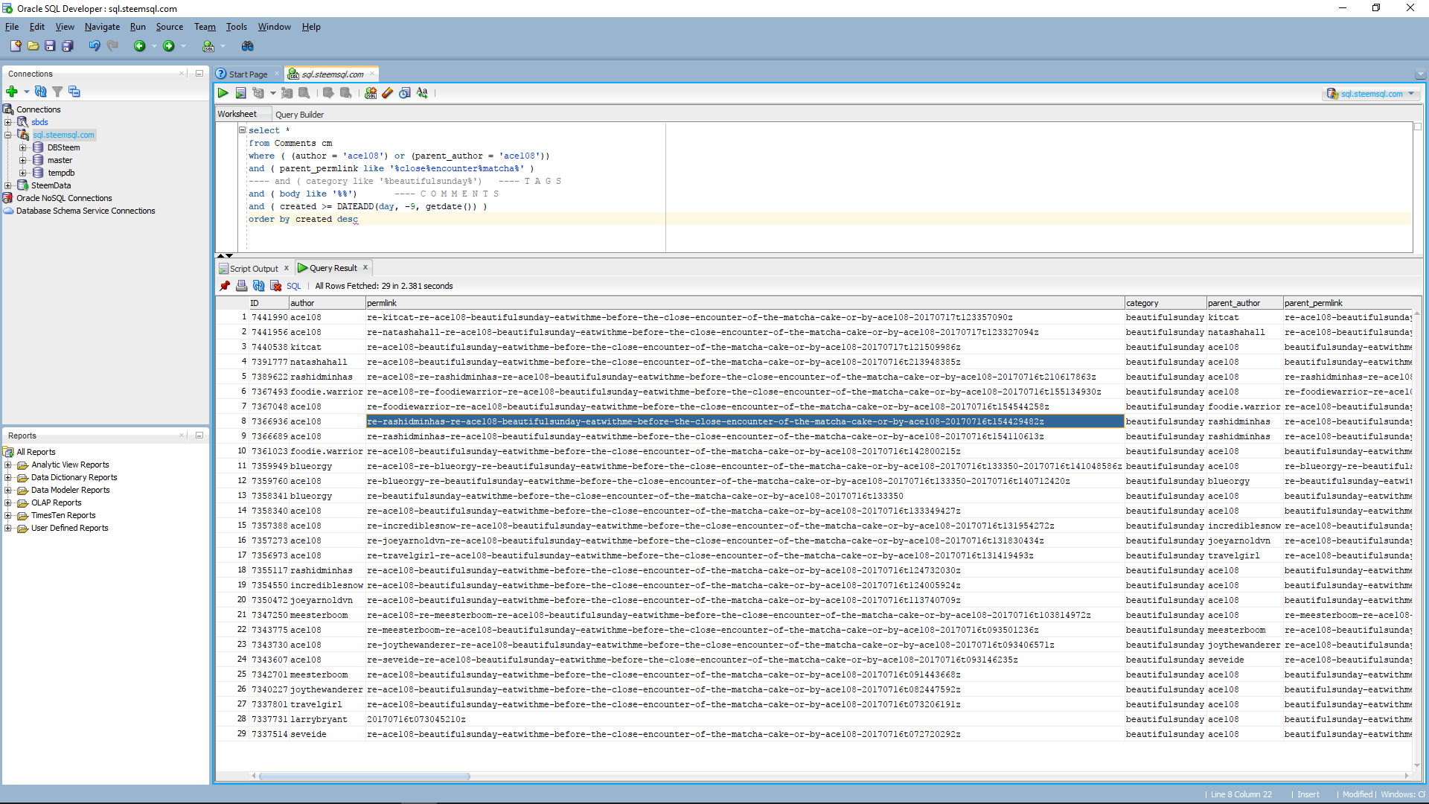
Task: Click the Run Script icon
Action: coord(240,93)
